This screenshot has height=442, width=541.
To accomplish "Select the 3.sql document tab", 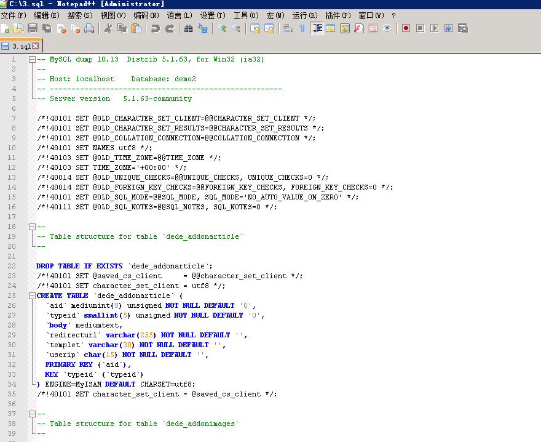I will coord(21,46).
